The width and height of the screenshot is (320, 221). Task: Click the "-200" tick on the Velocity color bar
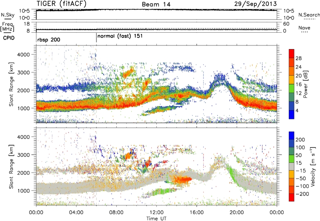[x=302, y=194]
